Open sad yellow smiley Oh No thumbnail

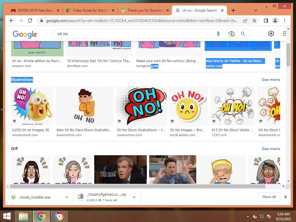[188, 106]
